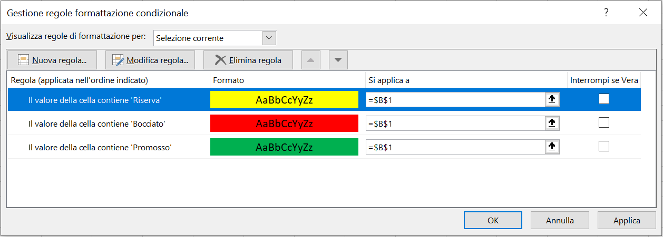Toggle Interrompi se Vera for 'Riserva' rule

(604, 99)
